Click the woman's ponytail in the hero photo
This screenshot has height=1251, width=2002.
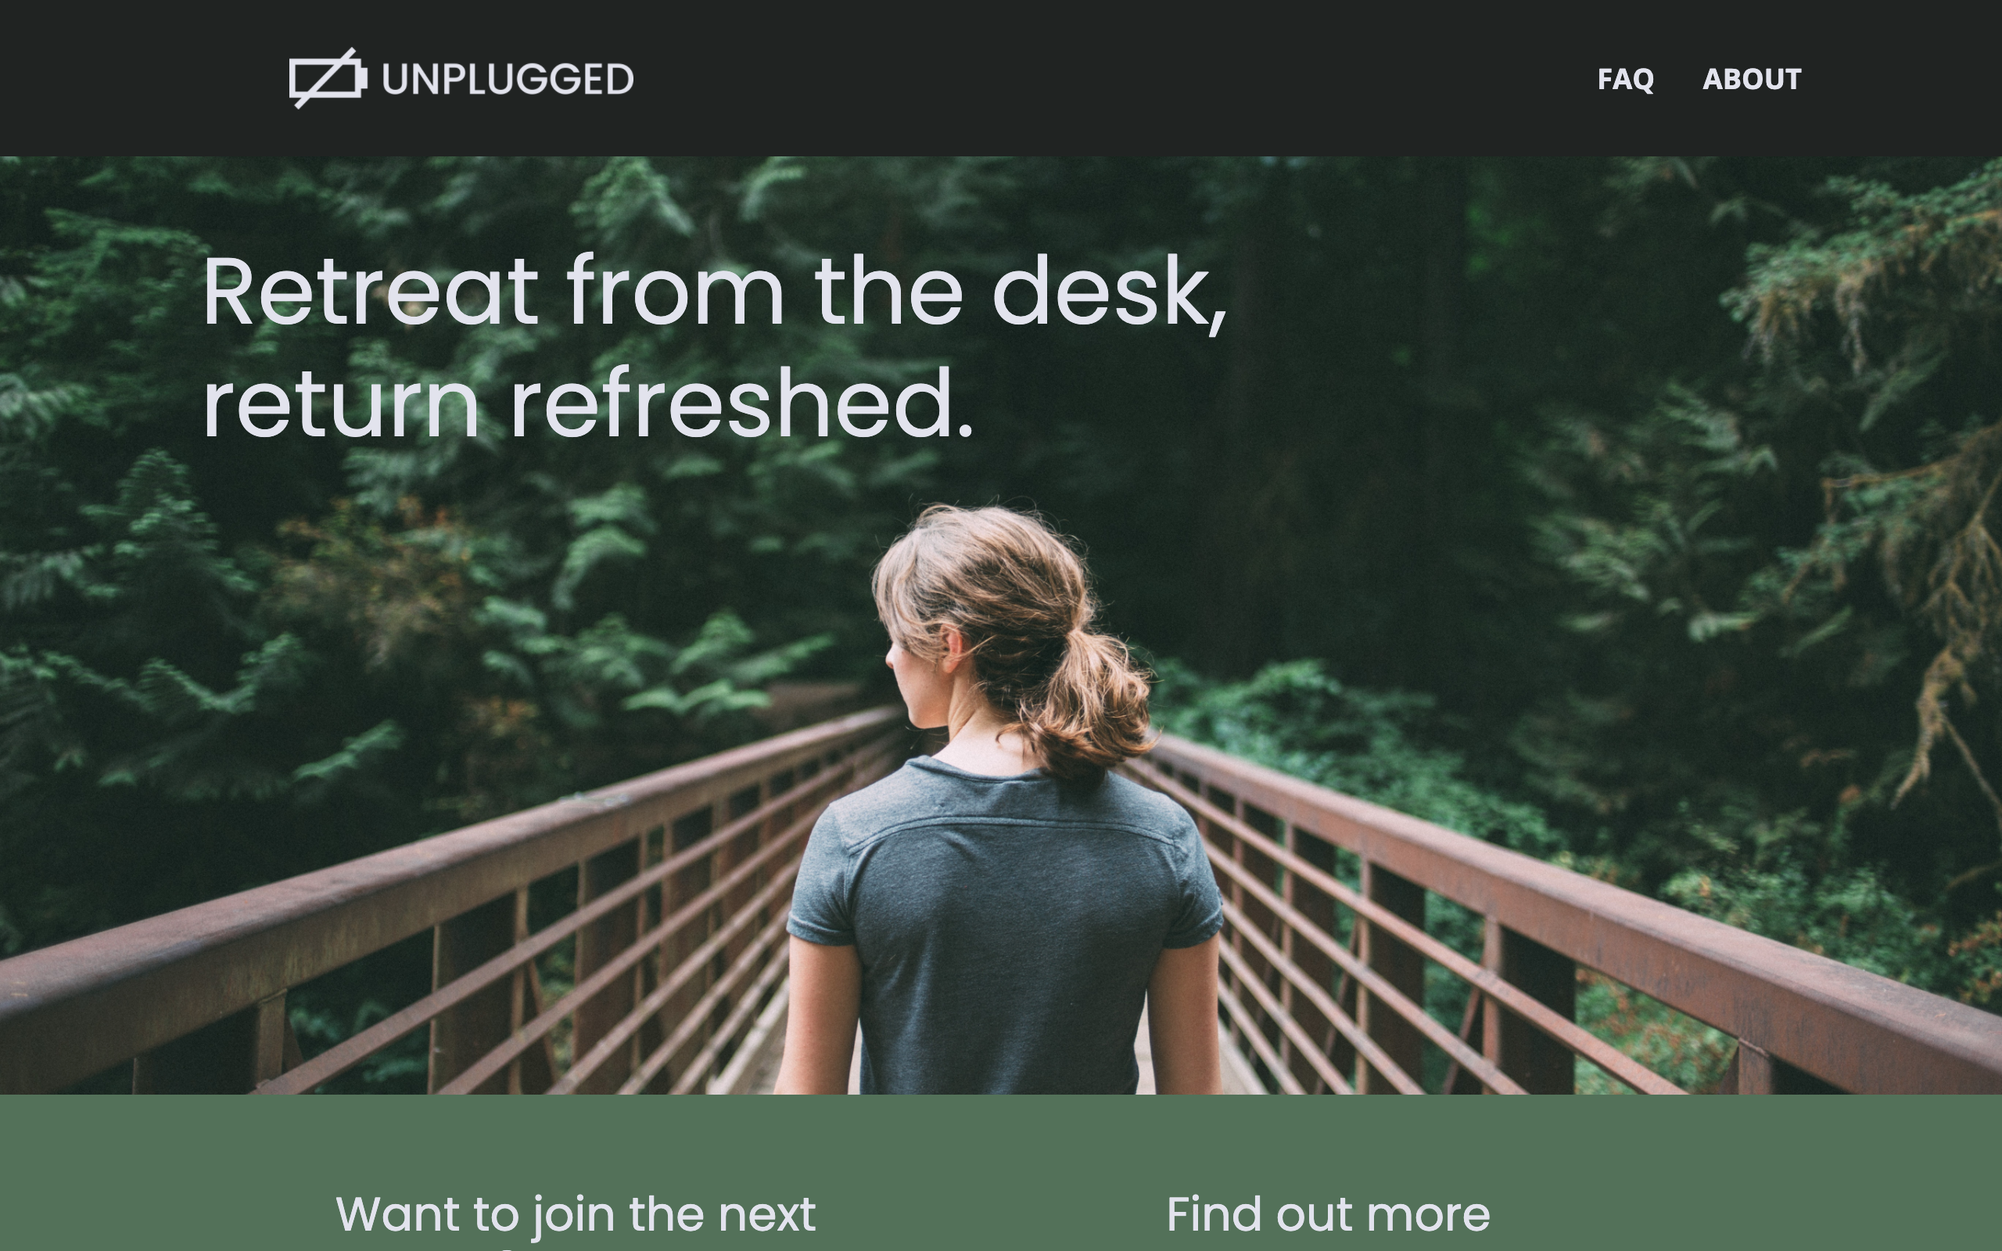tap(1092, 703)
